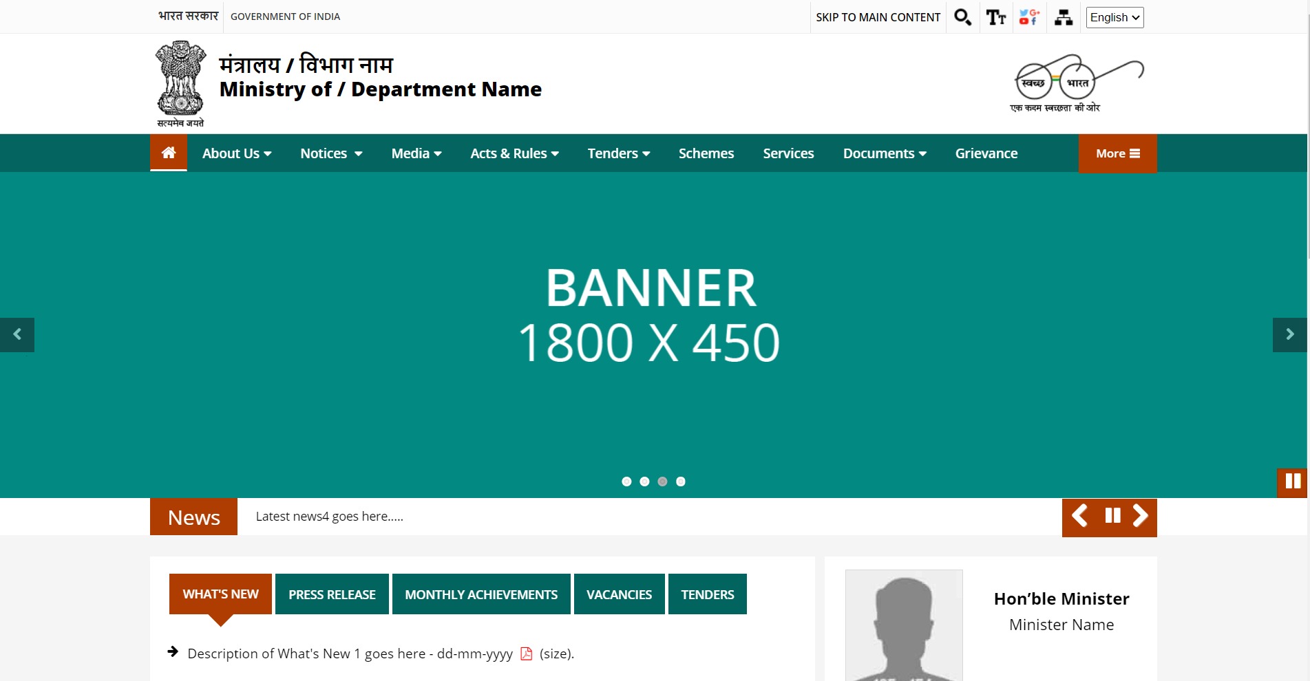Select the first banner slide dot
The image size is (1310, 681).
coord(626,482)
